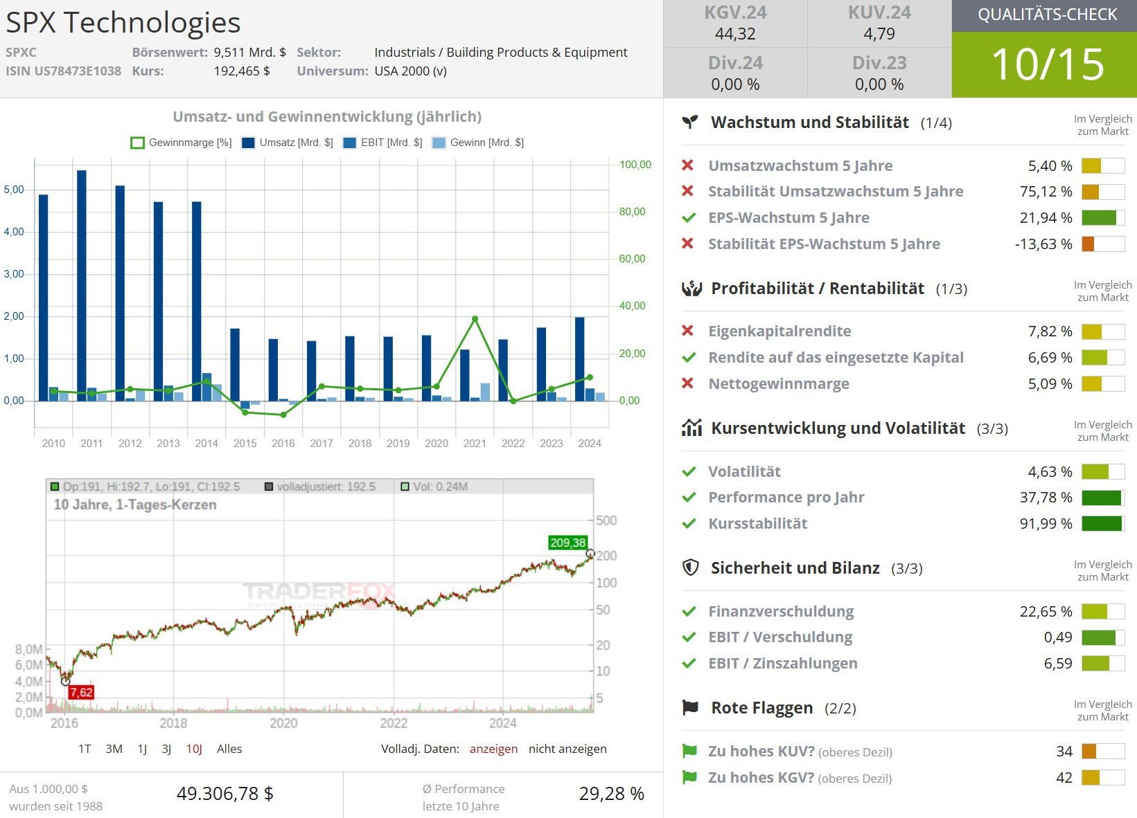This screenshot has width=1137, height=818.
Task: Click the 2021 Gewinnmarge peak data point
Action: click(475, 319)
